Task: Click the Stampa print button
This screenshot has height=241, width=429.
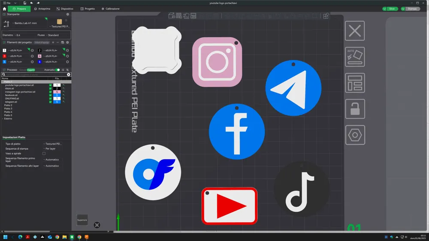Action: click(x=412, y=9)
